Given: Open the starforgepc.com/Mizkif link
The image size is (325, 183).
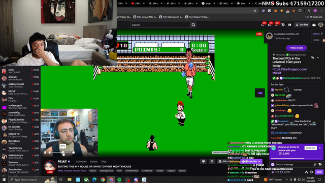Looking at the screenshot, I should coord(289,71).
